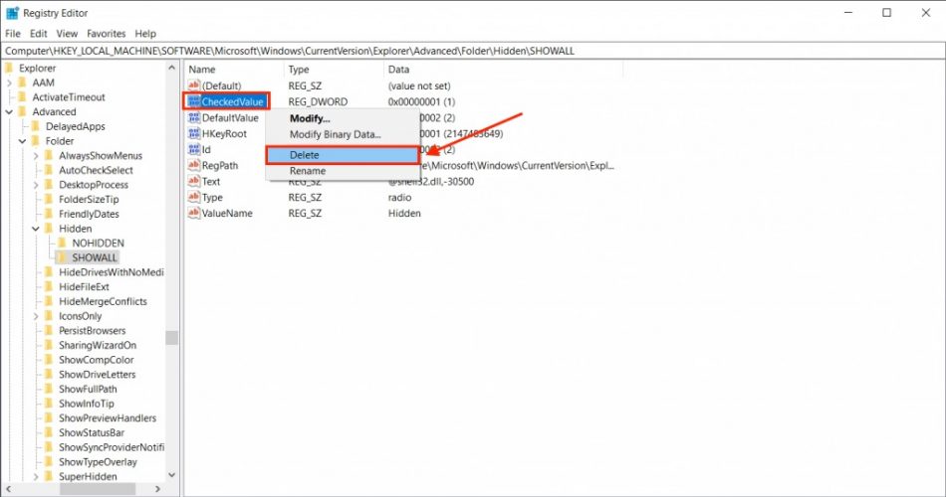The width and height of the screenshot is (946, 497).
Task: Collapse the Hidden key
Action: pyautogui.click(x=36, y=229)
